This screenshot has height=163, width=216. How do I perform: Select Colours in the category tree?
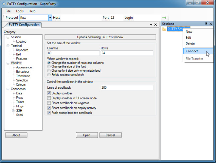[x=21, y=84]
